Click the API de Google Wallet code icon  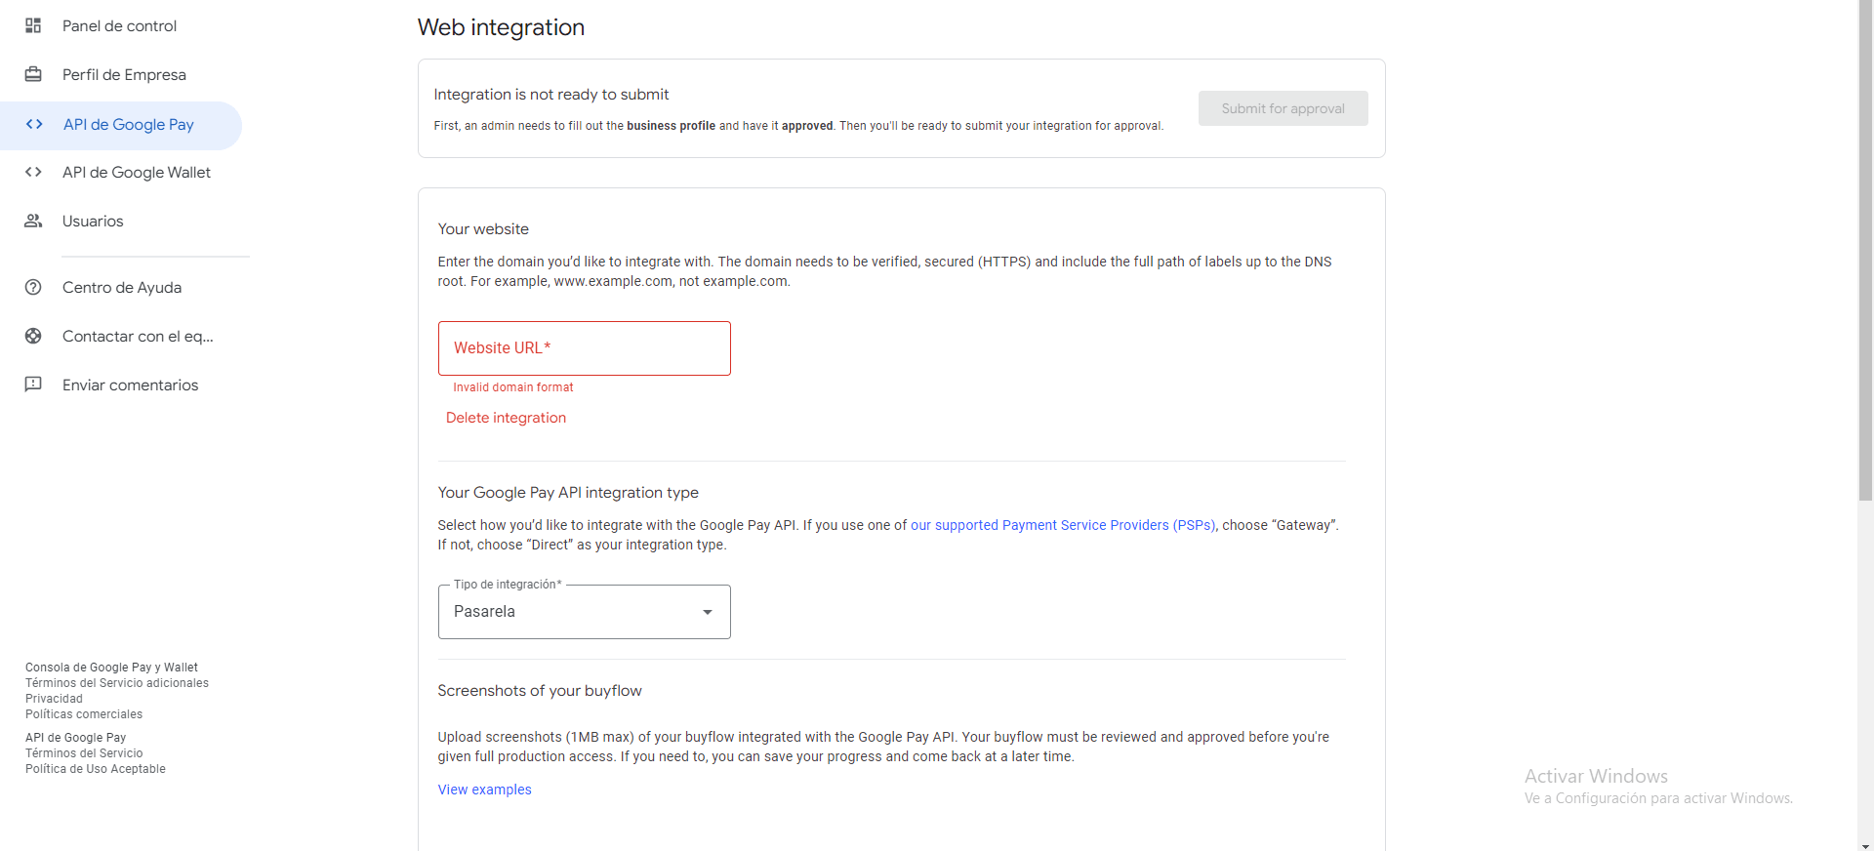tap(33, 172)
